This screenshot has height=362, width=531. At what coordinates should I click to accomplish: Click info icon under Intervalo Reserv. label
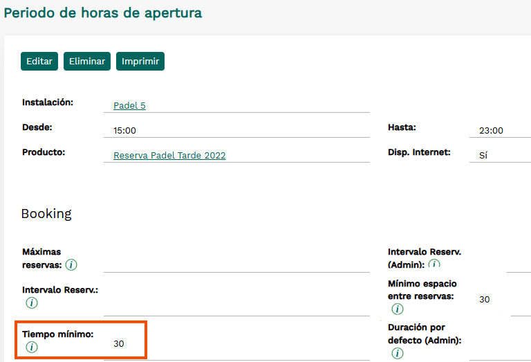tap(31, 303)
